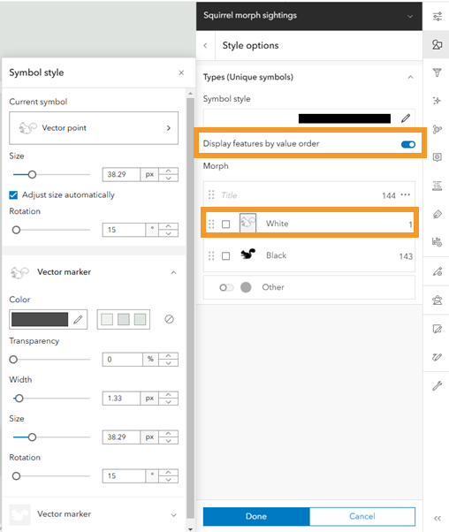Screen dimensions: 449x532
Task: Close the Symbol style panel
Action: (181, 72)
